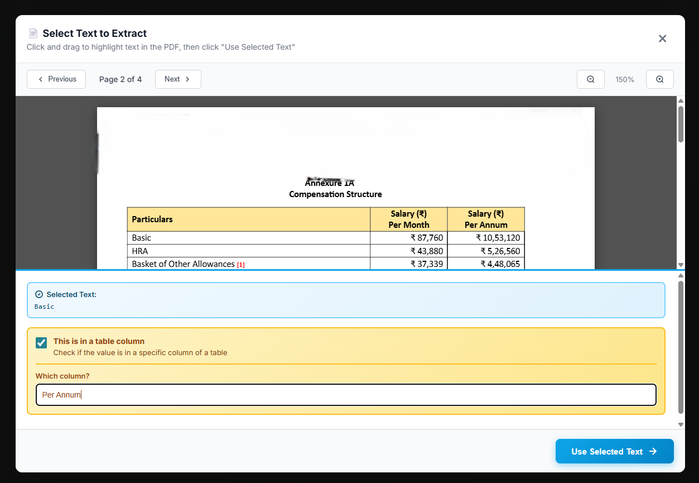This screenshot has width=699, height=483.
Task: Click the X icon to dismiss the dialog
Action: click(x=662, y=39)
